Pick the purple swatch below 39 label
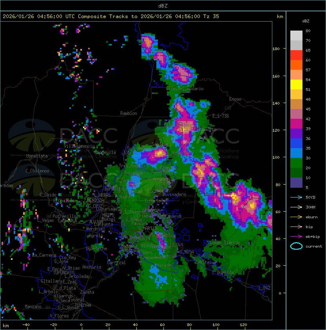Image resolution: width=326 pixels, height=330 pixels. pyautogui.click(x=296, y=133)
